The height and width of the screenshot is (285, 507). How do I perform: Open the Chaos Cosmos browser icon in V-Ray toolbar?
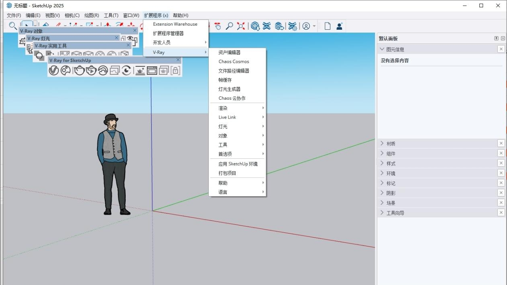(66, 70)
